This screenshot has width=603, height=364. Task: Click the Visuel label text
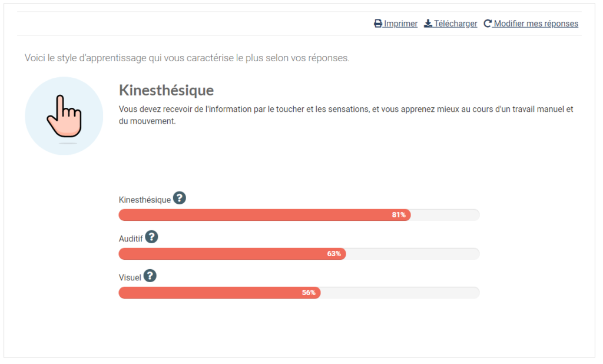click(130, 277)
